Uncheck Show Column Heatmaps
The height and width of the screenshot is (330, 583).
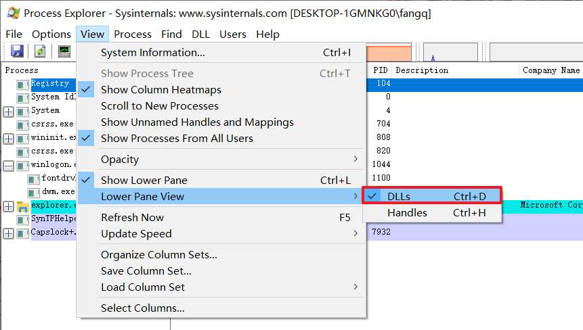[221, 89]
